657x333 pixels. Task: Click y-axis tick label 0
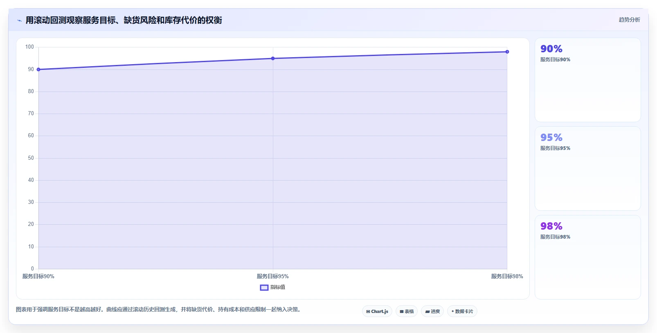click(32, 269)
